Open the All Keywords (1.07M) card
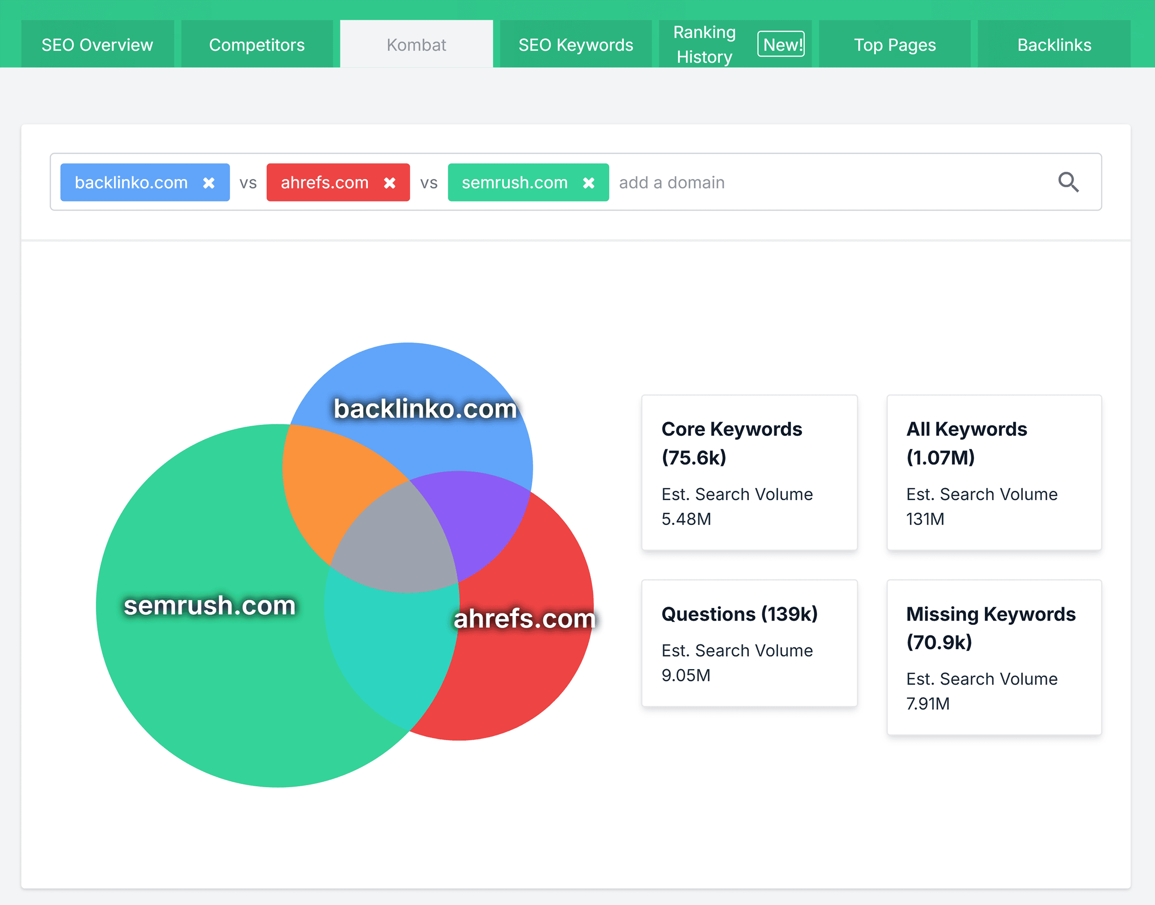The width and height of the screenshot is (1155, 905). [x=994, y=473]
